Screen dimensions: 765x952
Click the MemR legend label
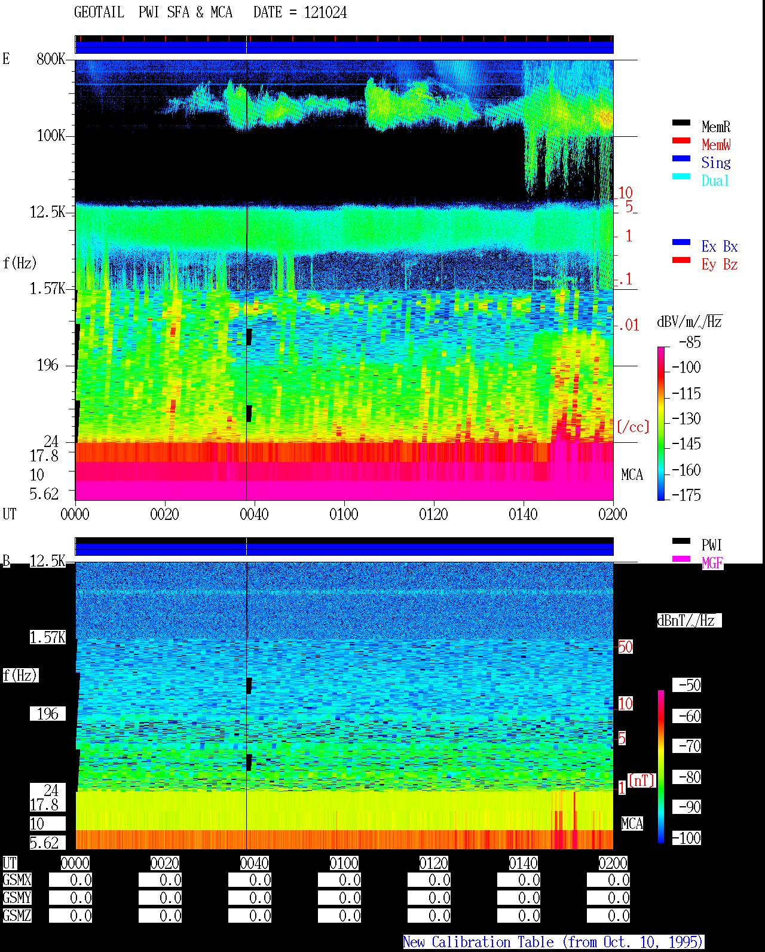point(716,127)
